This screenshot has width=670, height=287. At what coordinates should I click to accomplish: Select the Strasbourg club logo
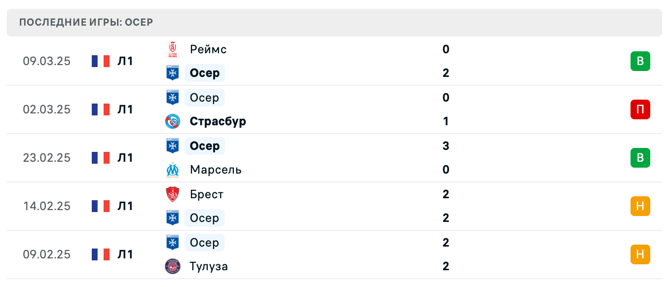point(172,121)
